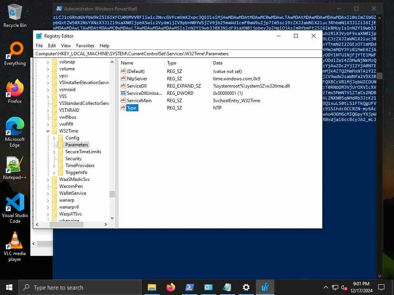The width and height of the screenshot is (394, 295).
Task: Click the W32Time folder icon
Action: [54, 131]
